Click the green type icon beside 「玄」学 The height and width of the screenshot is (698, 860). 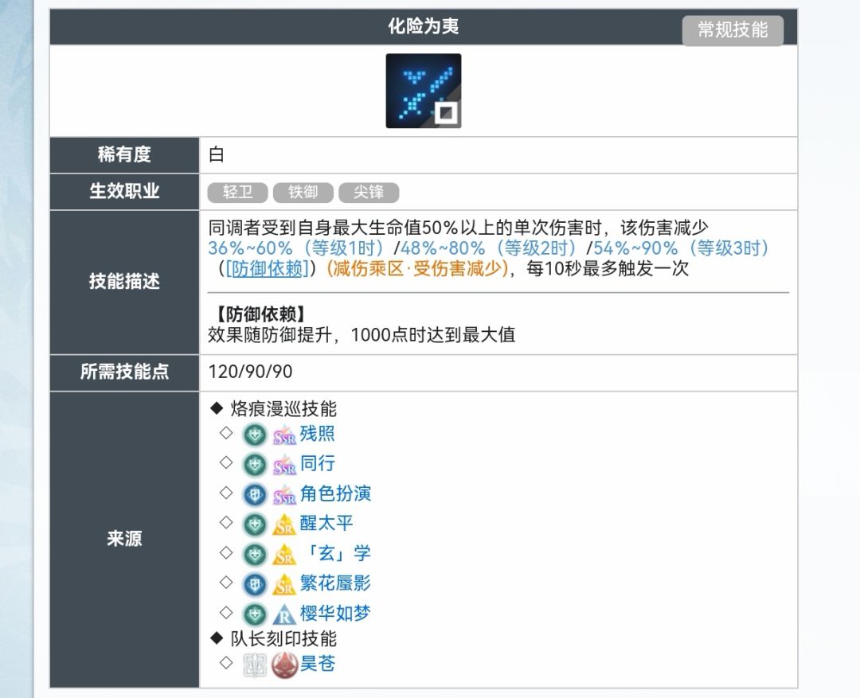(255, 555)
